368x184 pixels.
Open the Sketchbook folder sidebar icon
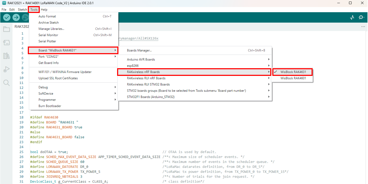pyautogui.click(x=6, y=29)
